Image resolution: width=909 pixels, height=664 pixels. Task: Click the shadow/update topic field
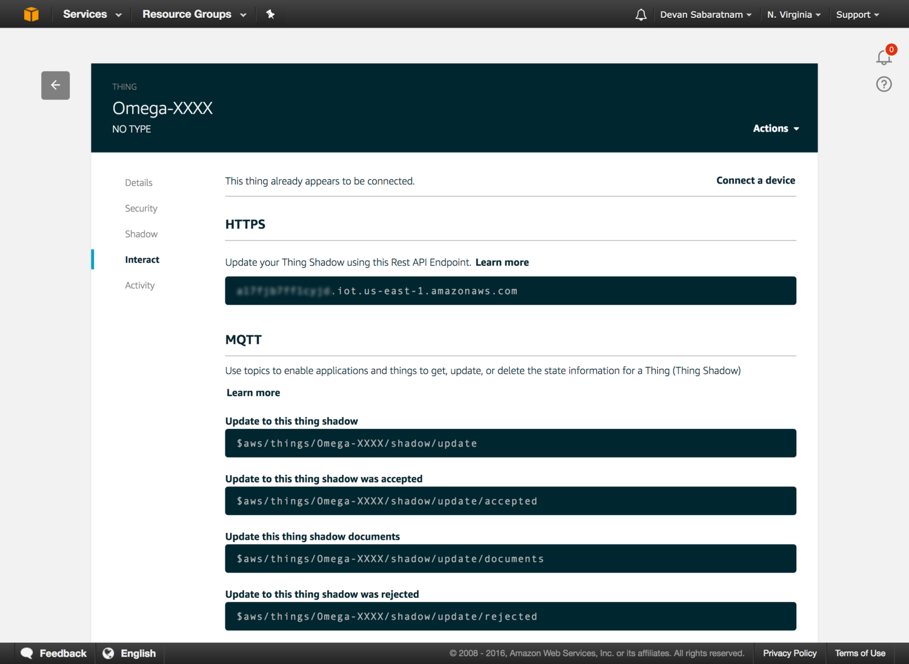click(x=511, y=443)
